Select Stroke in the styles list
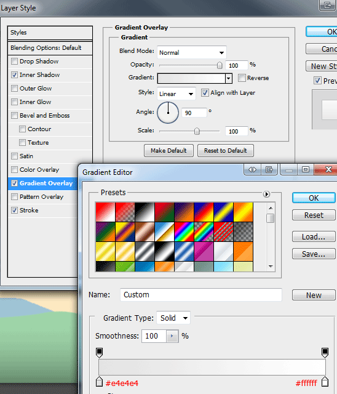337x394 pixels. point(29,211)
